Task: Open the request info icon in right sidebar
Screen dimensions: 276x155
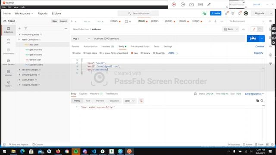Action: pyautogui.click(x=270, y=55)
